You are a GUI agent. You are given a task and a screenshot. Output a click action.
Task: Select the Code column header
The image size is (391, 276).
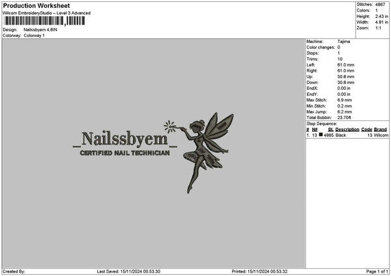click(366, 130)
